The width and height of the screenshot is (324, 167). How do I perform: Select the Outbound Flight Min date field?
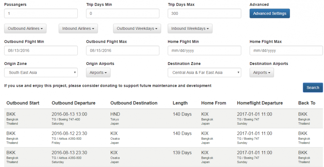pos(41,51)
